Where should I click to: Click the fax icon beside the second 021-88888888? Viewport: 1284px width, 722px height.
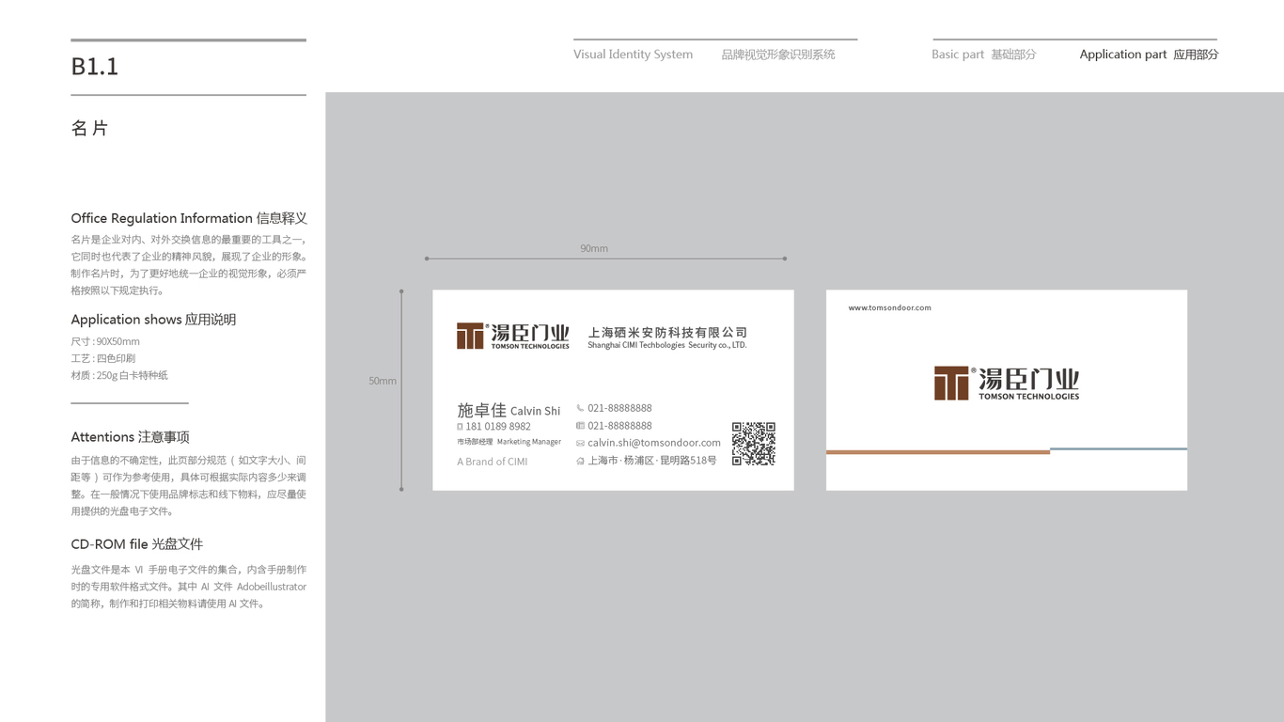click(580, 426)
